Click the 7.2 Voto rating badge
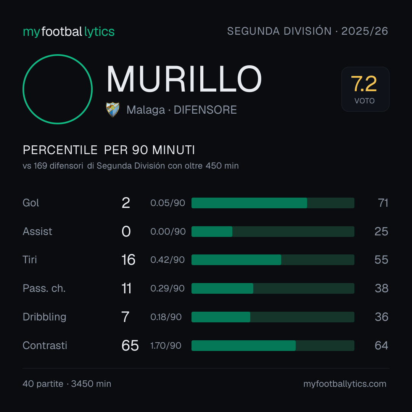 point(365,89)
